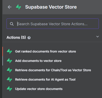Click the icon beside Add documents

click(x=9, y=61)
